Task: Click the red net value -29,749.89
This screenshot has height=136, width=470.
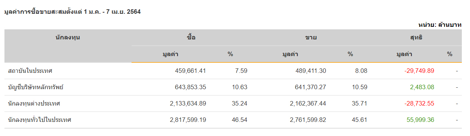Action: pyautogui.click(x=419, y=71)
